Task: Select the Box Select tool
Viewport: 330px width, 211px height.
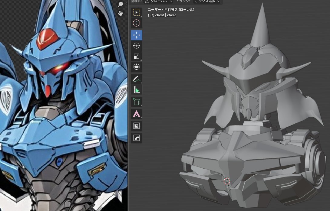Action: click(x=136, y=13)
